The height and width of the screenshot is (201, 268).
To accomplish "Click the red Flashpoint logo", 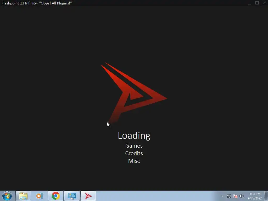I will (x=134, y=93).
